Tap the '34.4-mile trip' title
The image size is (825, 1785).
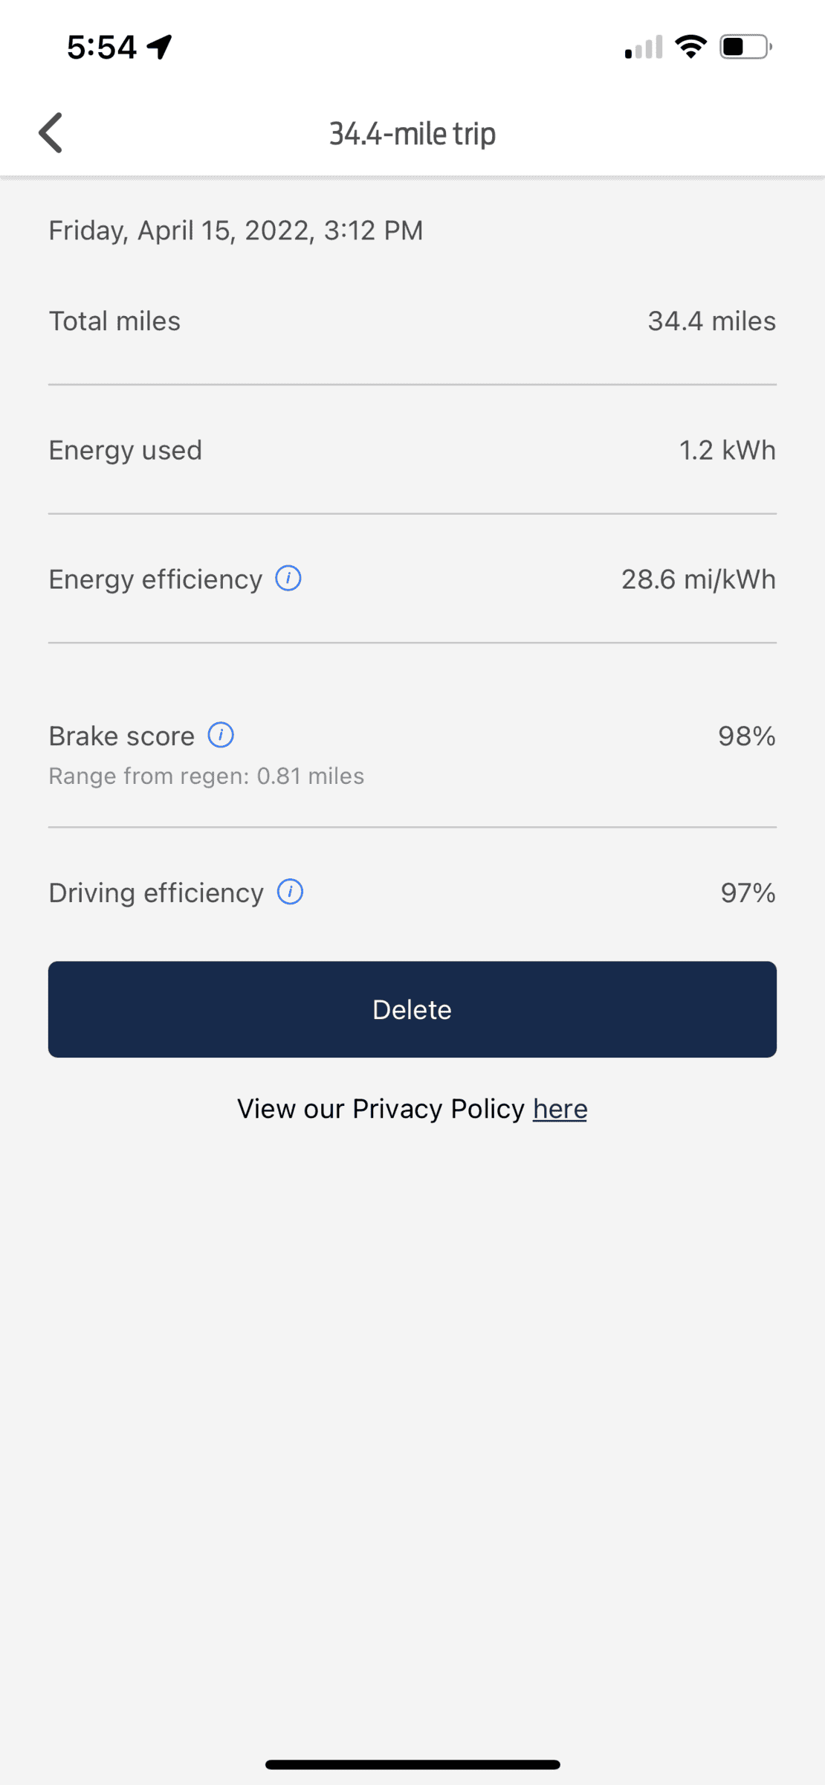(412, 134)
